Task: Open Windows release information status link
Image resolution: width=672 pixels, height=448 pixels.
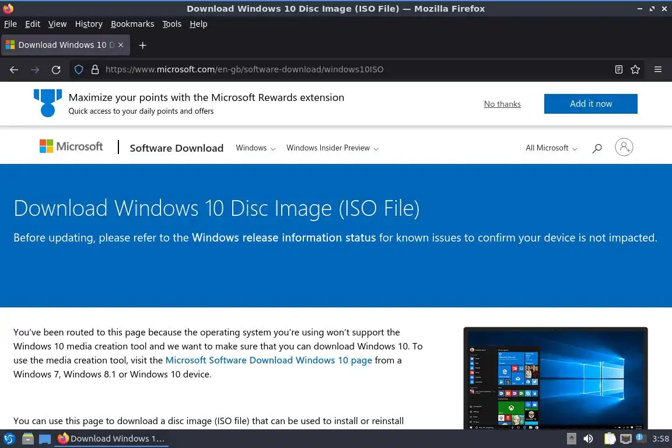Action: coord(283,237)
